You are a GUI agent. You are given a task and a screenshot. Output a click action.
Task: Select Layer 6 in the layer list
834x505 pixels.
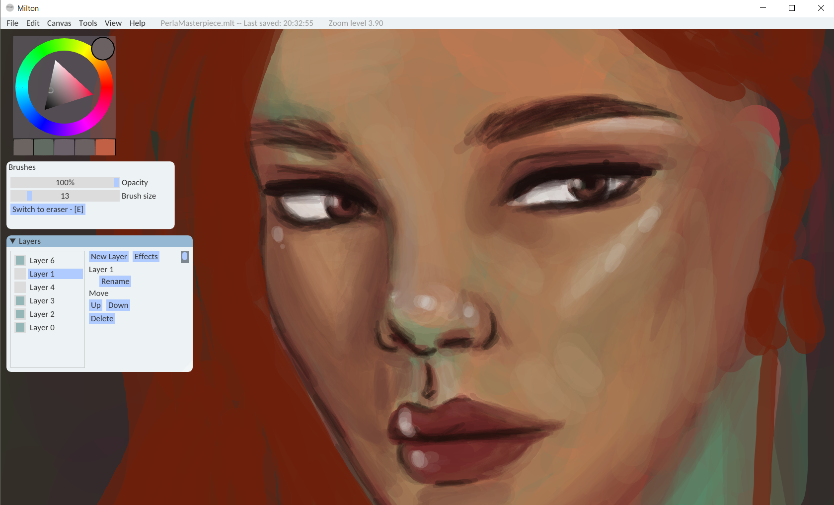click(55, 260)
